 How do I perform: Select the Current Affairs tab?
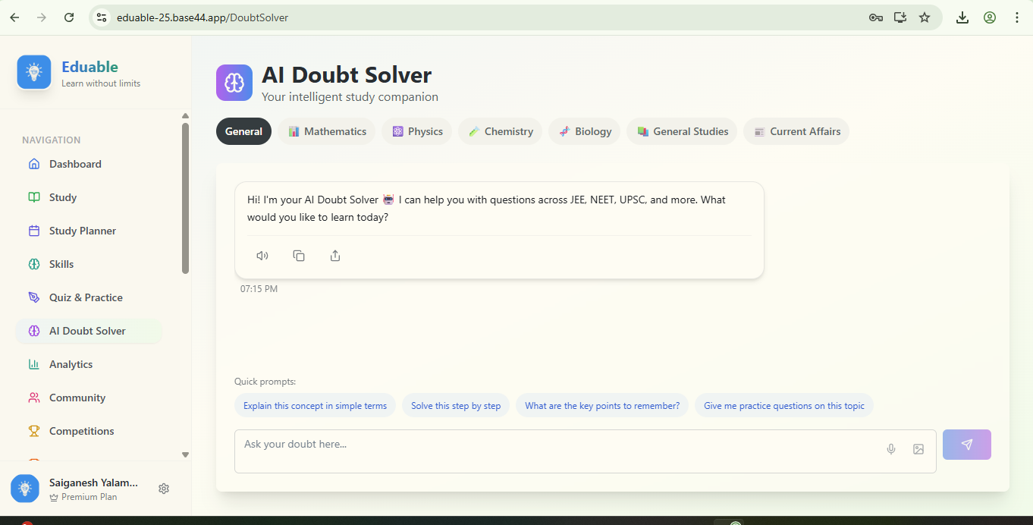click(x=796, y=131)
